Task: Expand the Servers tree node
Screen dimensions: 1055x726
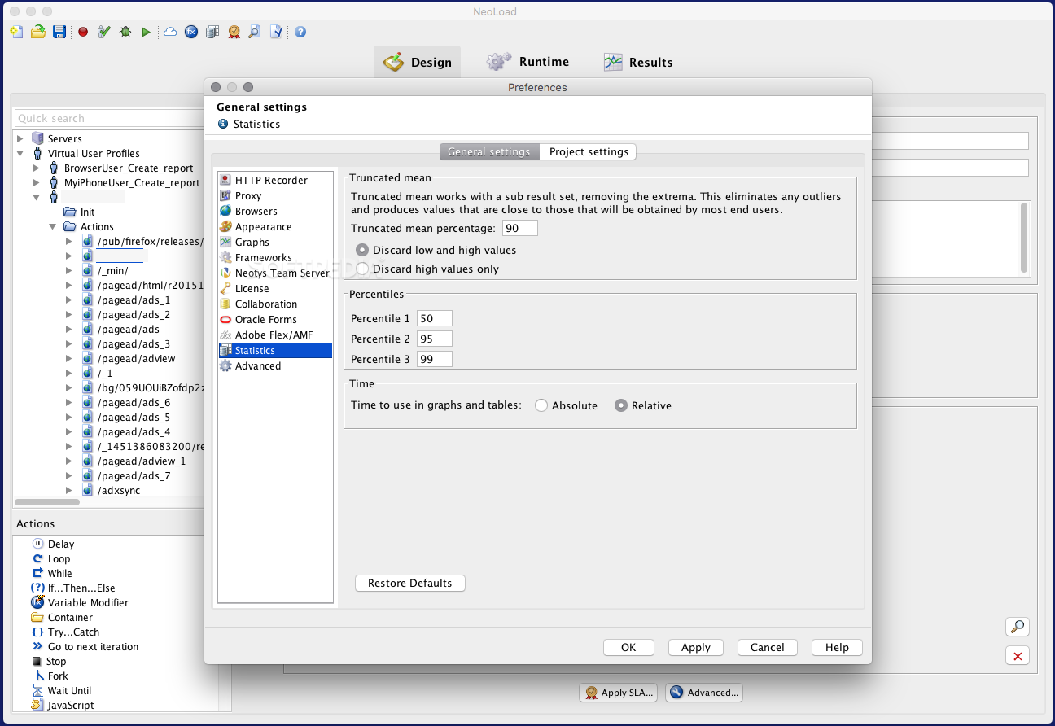Action: (x=20, y=138)
